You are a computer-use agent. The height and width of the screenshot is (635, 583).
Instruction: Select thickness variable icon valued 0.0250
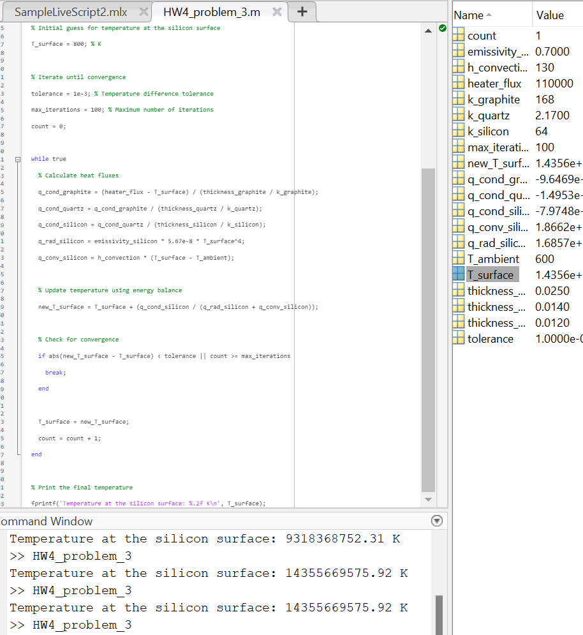click(x=459, y=290)
